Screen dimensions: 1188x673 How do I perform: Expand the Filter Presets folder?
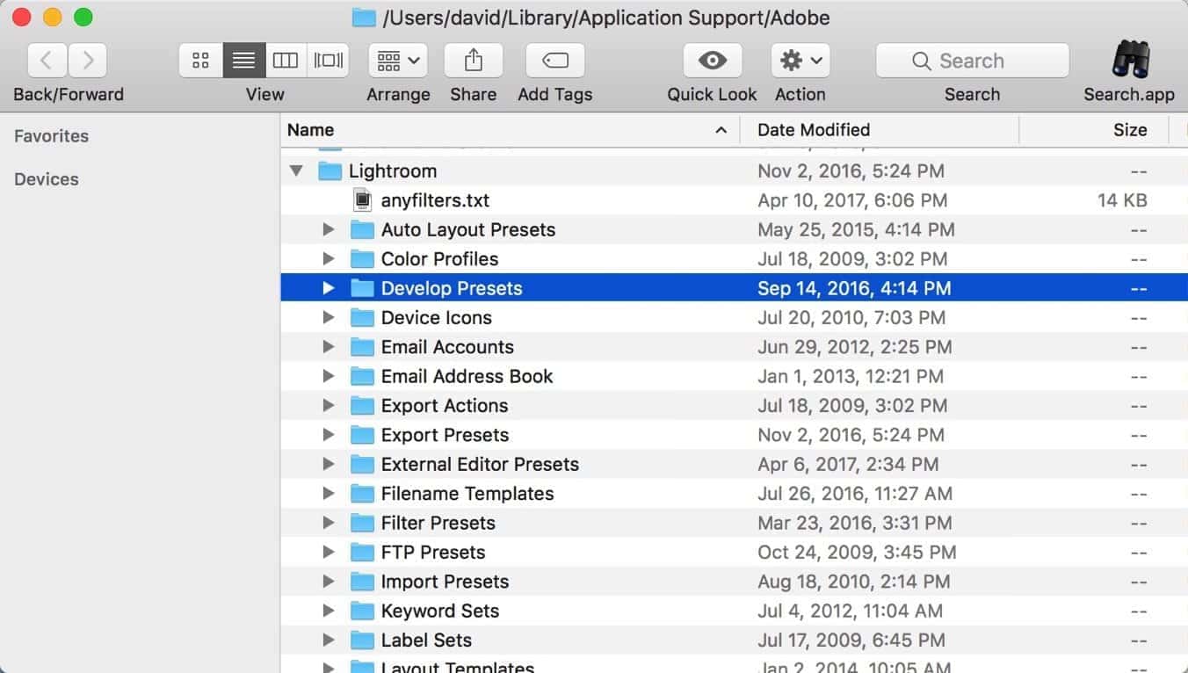point(329,523)
